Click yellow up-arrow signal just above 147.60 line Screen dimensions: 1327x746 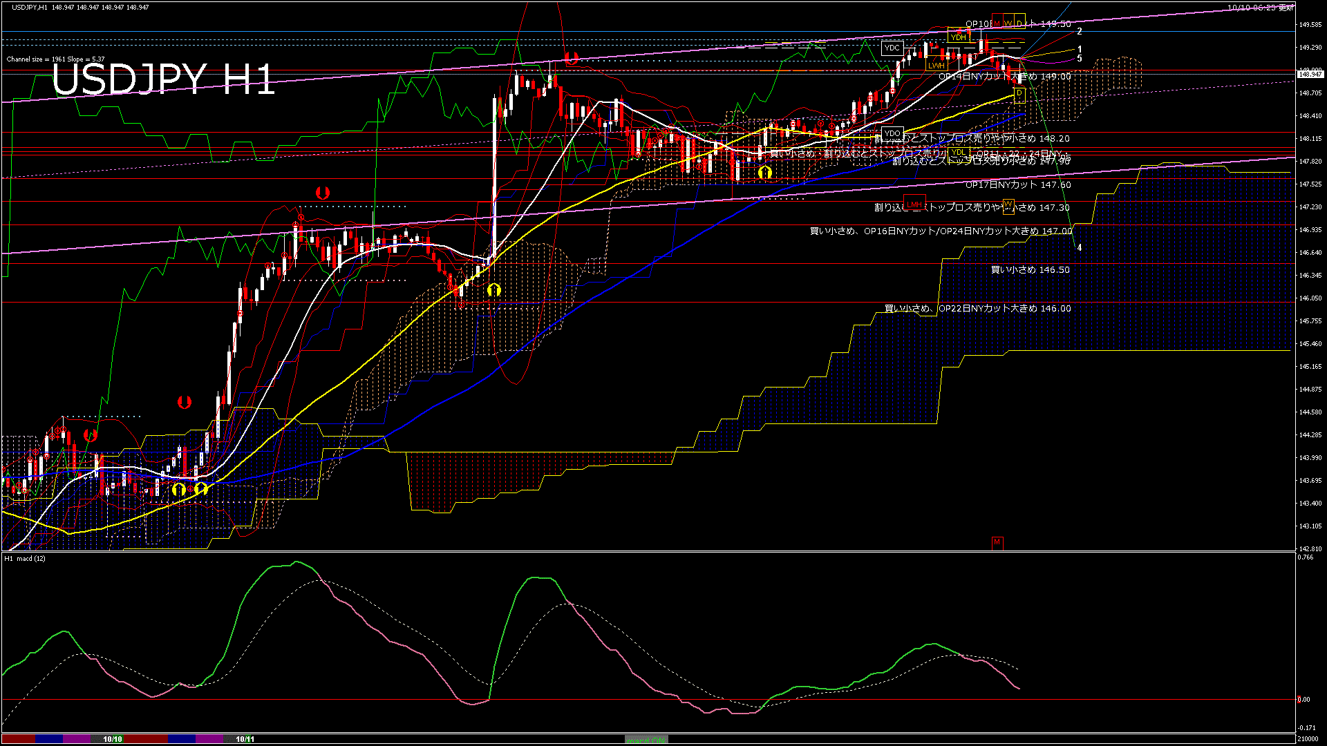pyautogui.click(x=764, y=173)
